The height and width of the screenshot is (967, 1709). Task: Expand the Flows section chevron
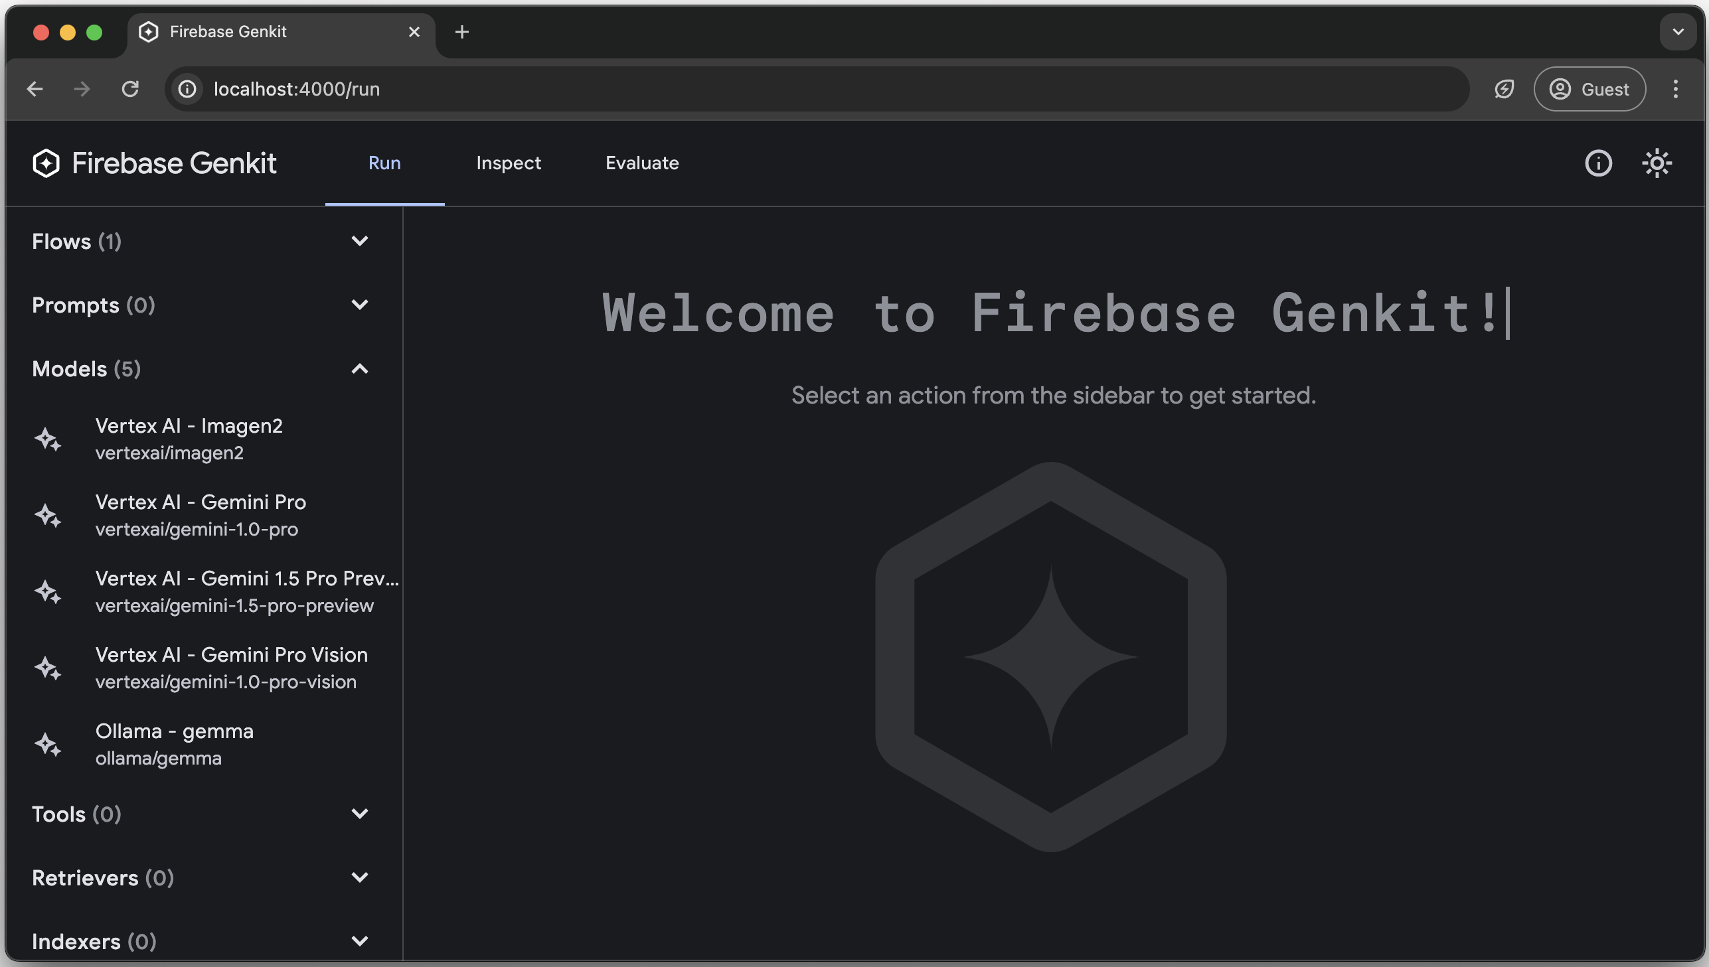pyautogui.click(x=359, y=242)
